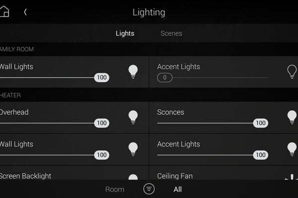Toggle Theater Accent Lights bulb icon

(x=292, y=149)
